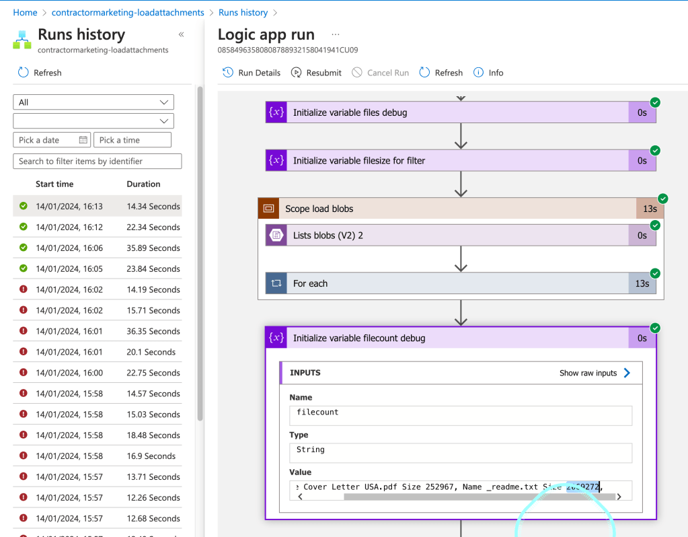Click the left scroll arrow in Value field
Viewport: 688px width, 537px height.
click(300, 497)
